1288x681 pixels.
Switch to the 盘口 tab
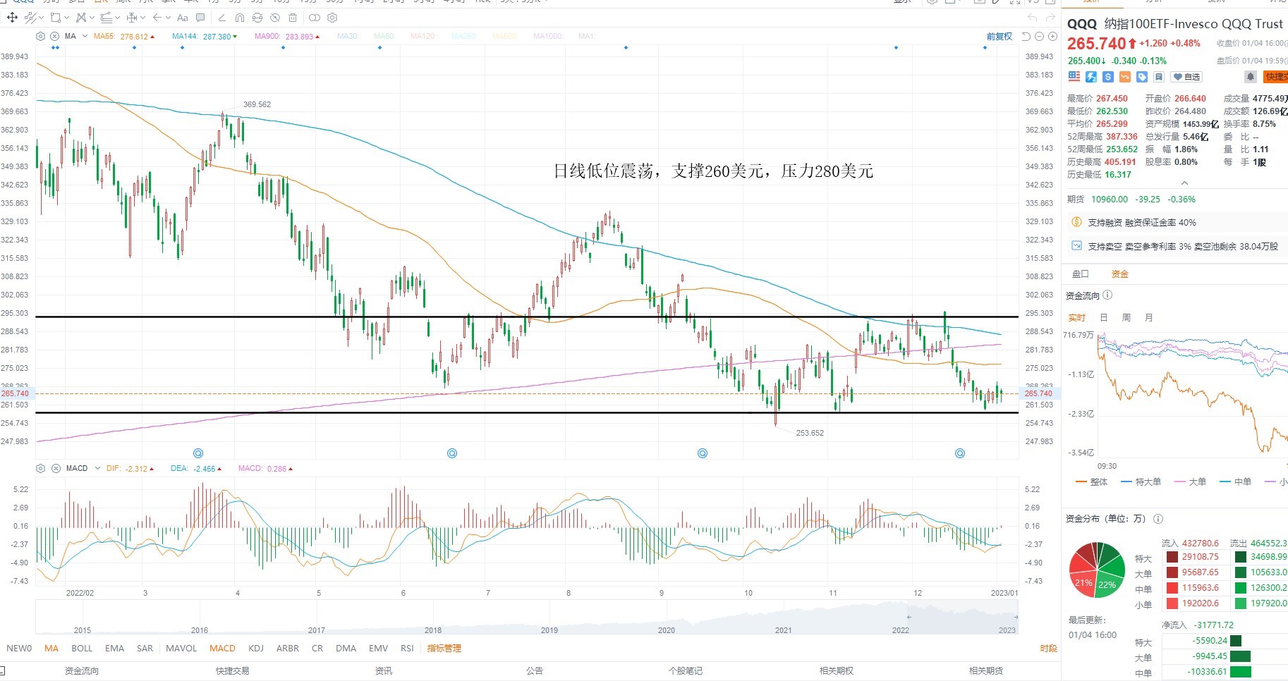click(1081, 274)
